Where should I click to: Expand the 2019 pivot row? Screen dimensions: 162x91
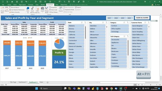click(3, 30)
